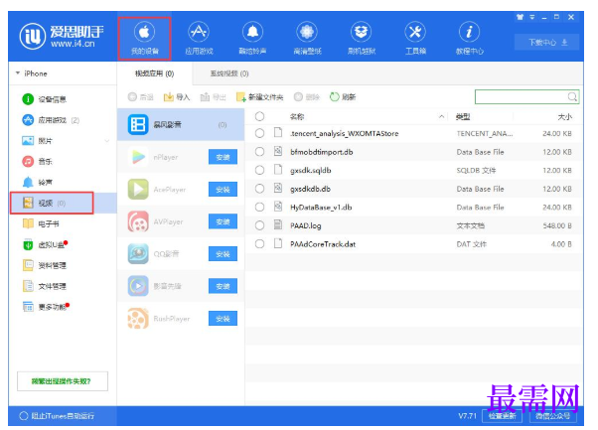The height and width of the screenshot is (430, 598).
Task: Switch to the 视频应用 (0) tab
Action: point(154,73)
